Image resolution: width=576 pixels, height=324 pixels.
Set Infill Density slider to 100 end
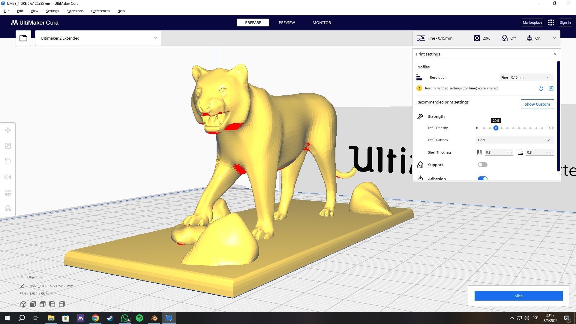click(x=542, y=128)
